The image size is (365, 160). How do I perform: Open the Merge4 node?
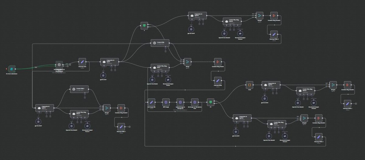click(333, 85)
